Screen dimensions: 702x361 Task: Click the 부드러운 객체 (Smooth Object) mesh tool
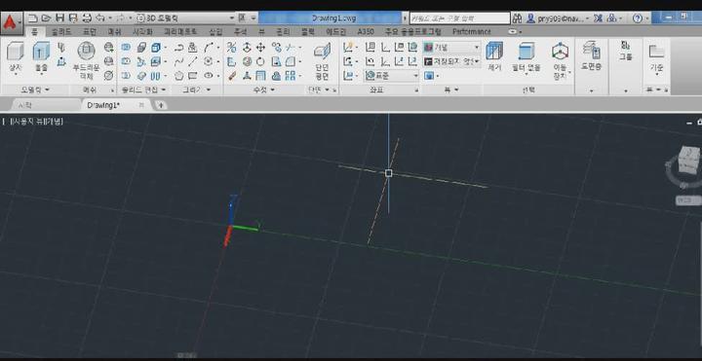click(87, 60)
